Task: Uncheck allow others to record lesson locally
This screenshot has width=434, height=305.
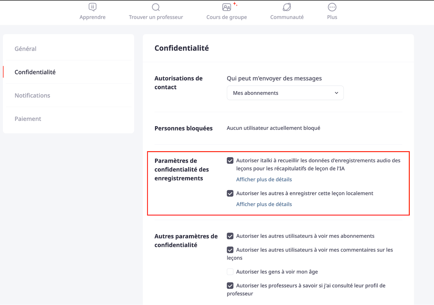Action: pyautogui.click(x=230, y=193)
